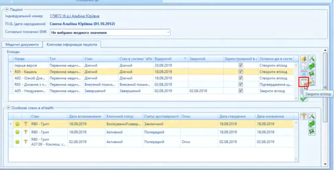Click the main panel scrollbar down arrow
Screen dimensions: 334x170
(x=325, y=164)
